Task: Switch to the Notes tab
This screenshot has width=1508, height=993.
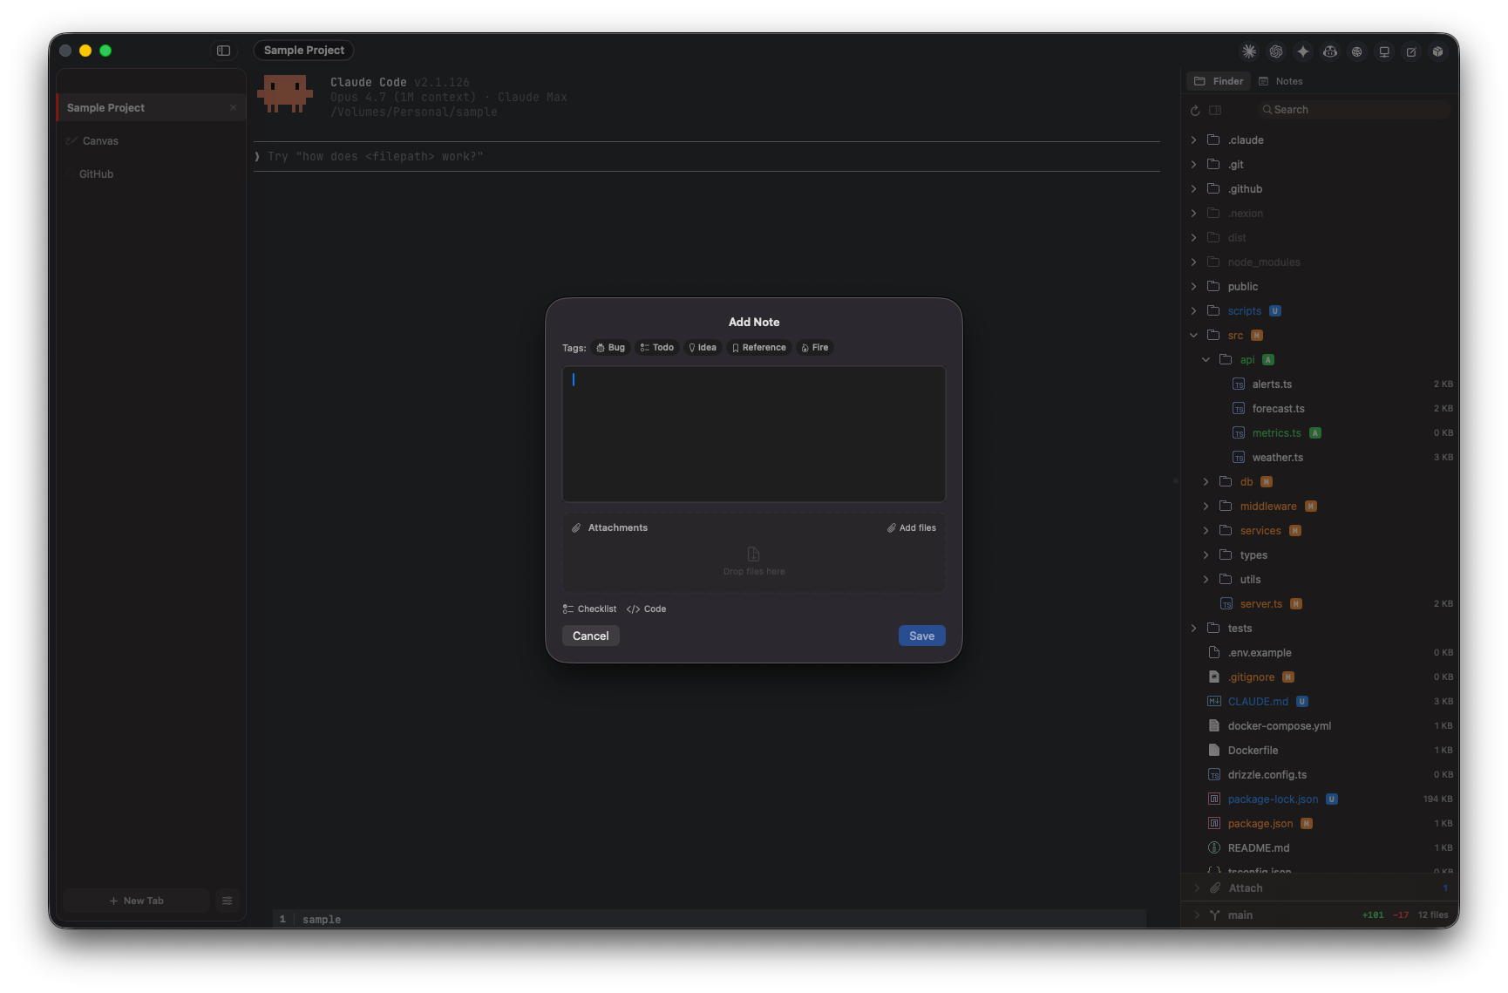Action: click(1281, 81)
